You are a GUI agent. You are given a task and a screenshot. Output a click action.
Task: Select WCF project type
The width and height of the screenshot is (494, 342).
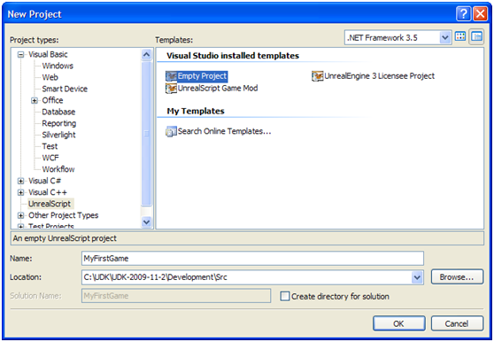pyautogui.click(x=50, y=158)
